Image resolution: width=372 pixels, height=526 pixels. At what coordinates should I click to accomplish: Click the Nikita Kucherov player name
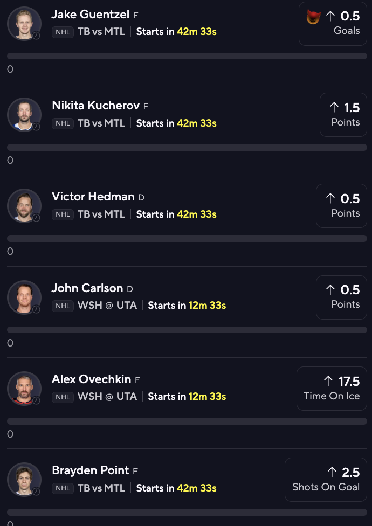click(x=95, y=106)
